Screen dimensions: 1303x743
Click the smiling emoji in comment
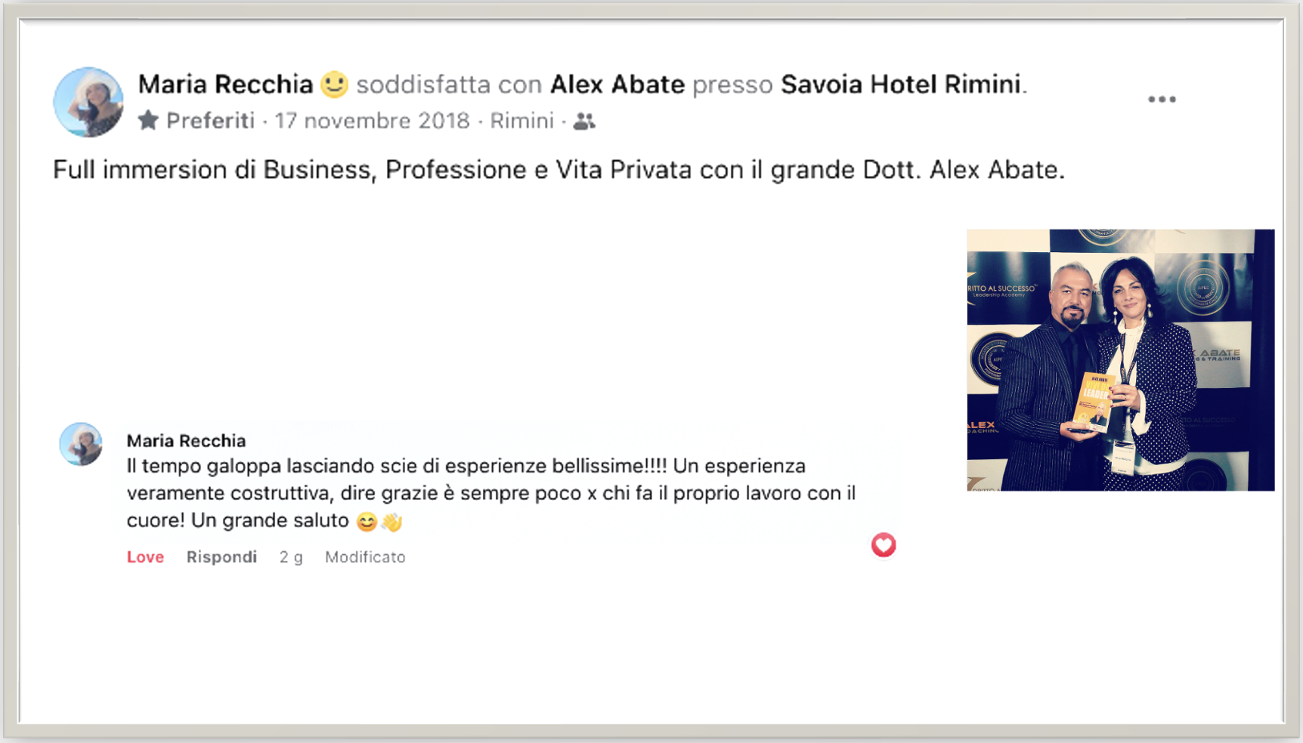click(x=367, y=521)
